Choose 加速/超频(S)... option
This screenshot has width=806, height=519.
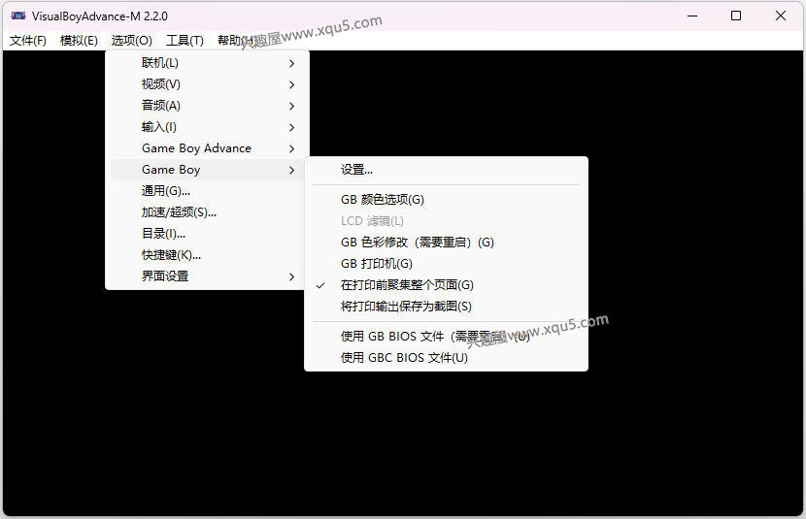click(x=207, y=212)
